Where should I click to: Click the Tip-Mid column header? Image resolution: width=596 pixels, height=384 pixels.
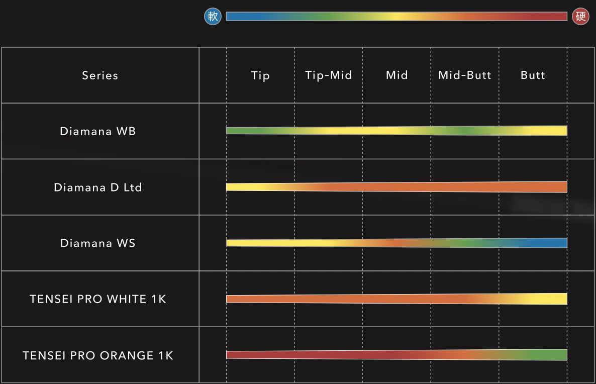pos(329,75)
